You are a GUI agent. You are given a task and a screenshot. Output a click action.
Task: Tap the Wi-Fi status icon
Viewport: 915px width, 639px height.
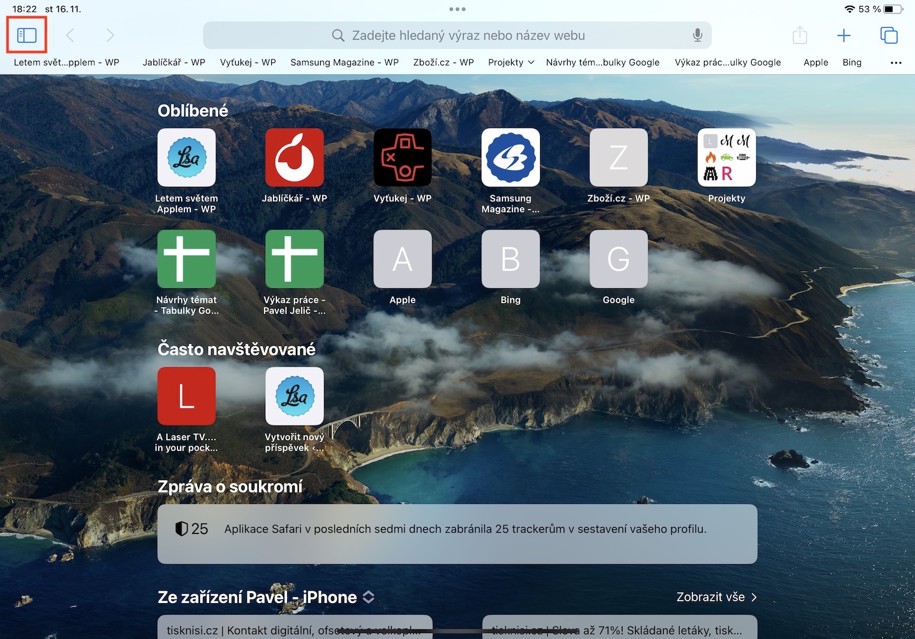pos(850,9)
